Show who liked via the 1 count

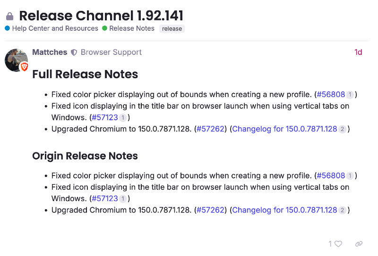330,244
